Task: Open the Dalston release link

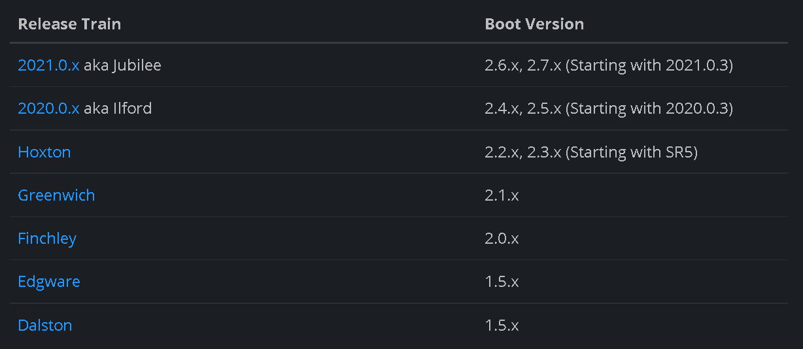Action: 45,325
